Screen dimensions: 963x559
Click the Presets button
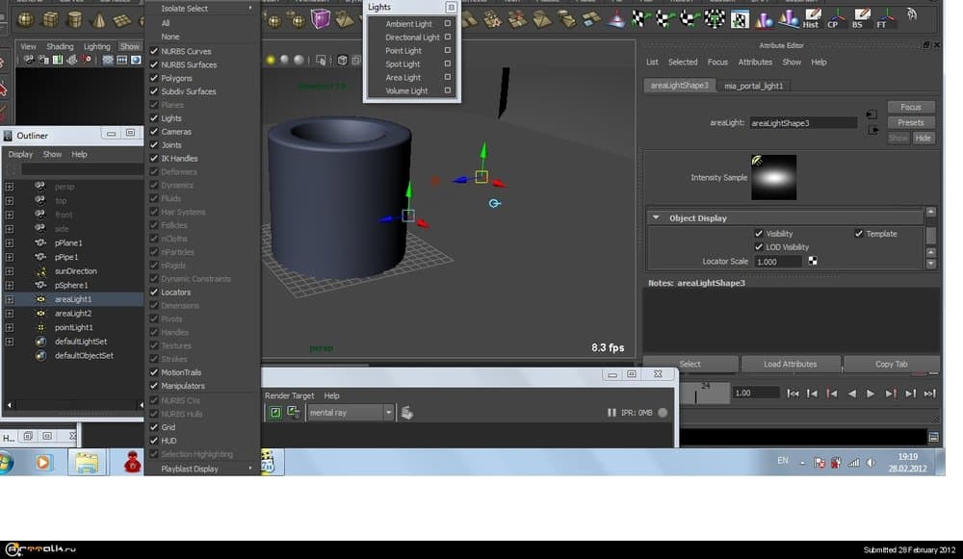coord(910,123)
